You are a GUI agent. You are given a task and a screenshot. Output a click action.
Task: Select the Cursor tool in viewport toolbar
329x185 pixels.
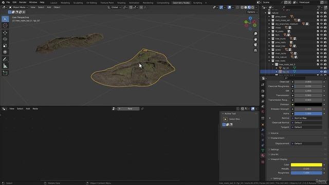pos(5,26)
